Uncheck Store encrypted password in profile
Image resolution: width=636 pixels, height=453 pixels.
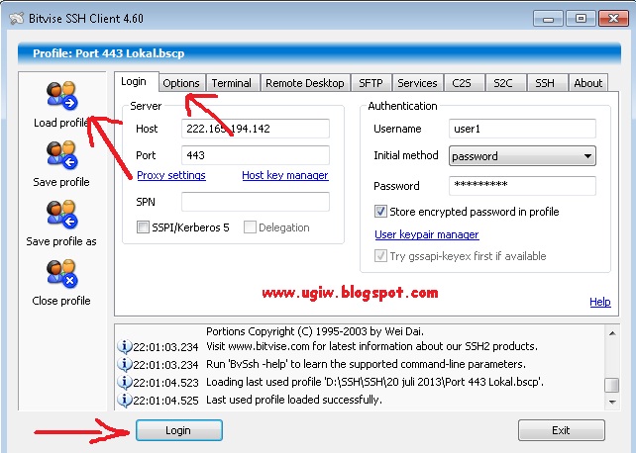[380, 212]
